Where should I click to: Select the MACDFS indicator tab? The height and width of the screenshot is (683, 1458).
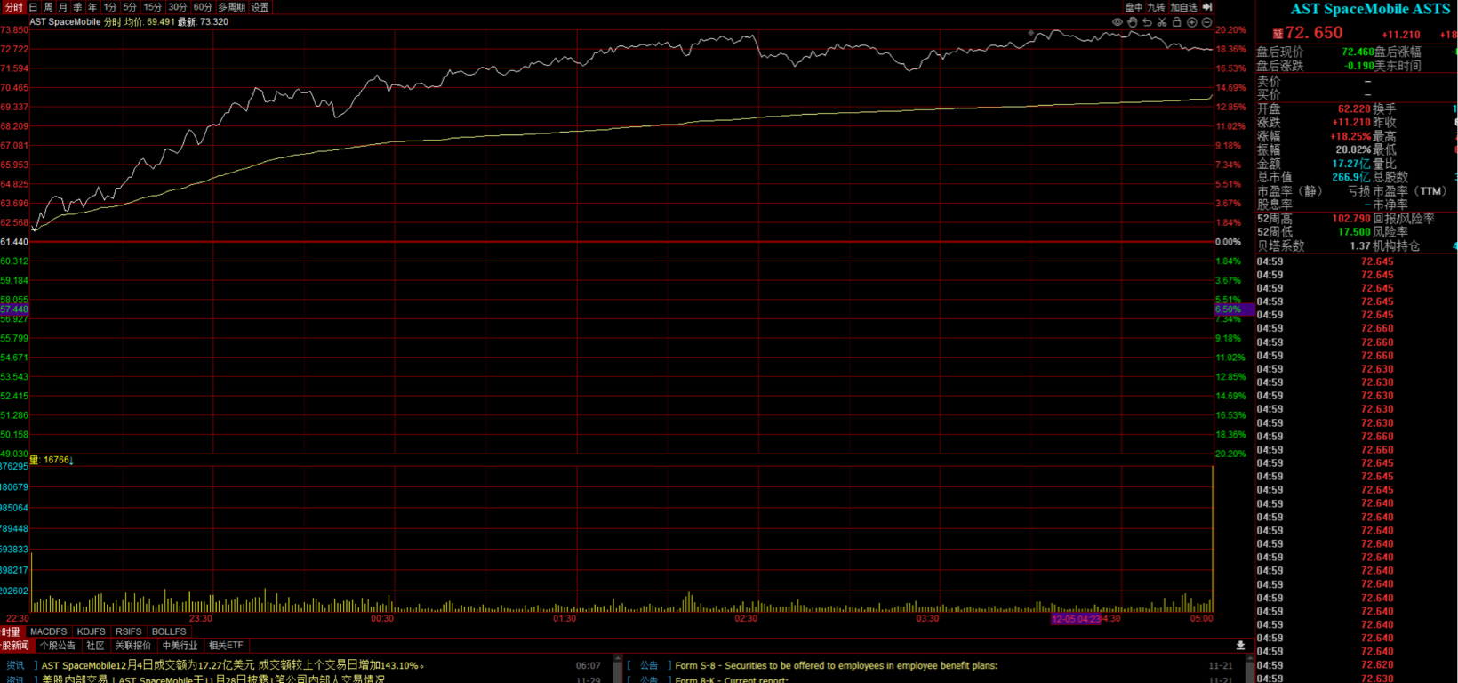click(x=49, y=631)
